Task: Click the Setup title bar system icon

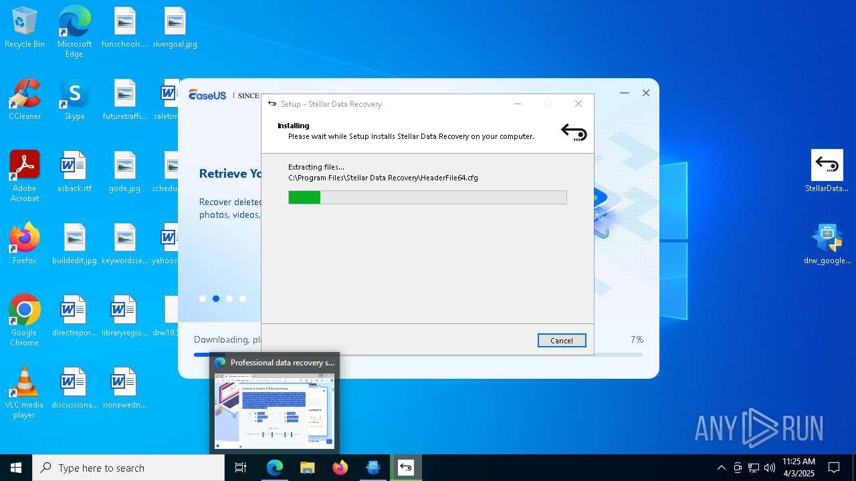Action: click(272, 104)
